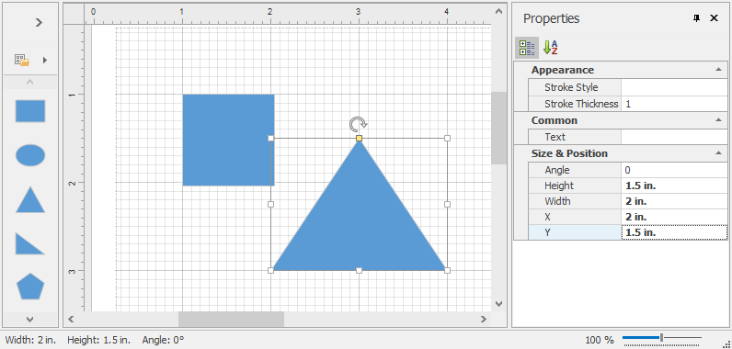The height and width of the screenshot is (349, 732).
Task: Edit the Angle value
Action: (x=674, y=170)
